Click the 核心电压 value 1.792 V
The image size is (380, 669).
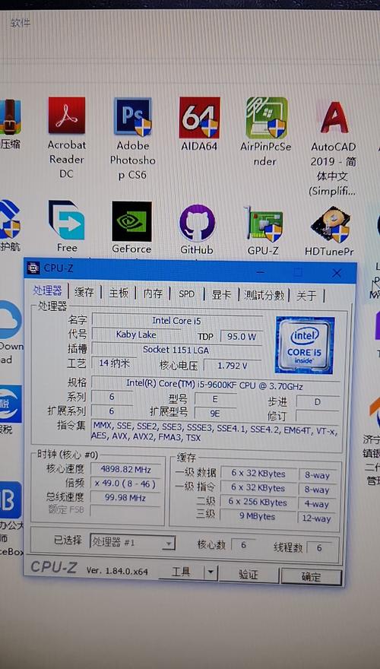point(233,365)
